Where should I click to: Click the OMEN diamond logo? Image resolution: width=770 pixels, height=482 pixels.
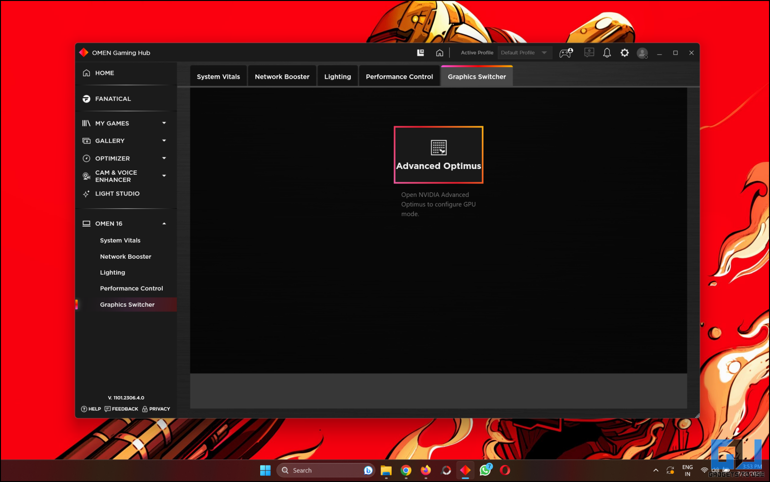pyautogui.click(x=84, y=52)
